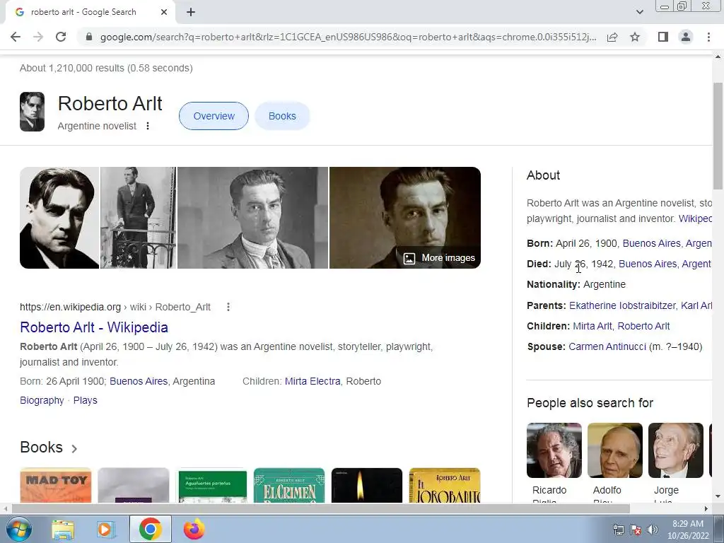Click the Chrome icon in the taskbar
This screenshot has height=543, width=724.
tap(150, 529)
